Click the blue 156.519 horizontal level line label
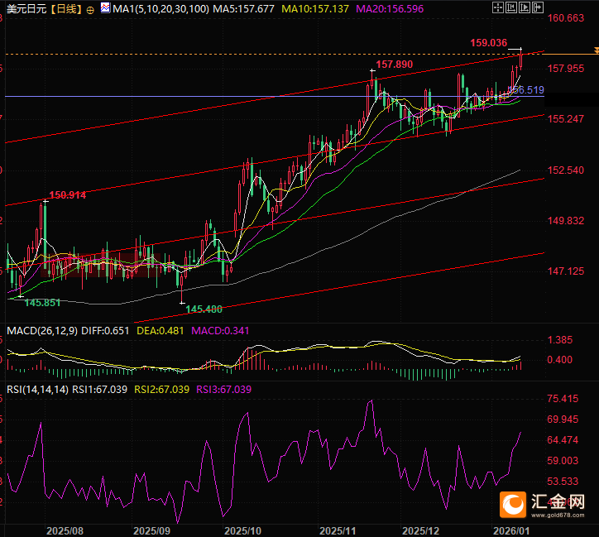Viewport: 599px width, 537px height. click(526, 89)
